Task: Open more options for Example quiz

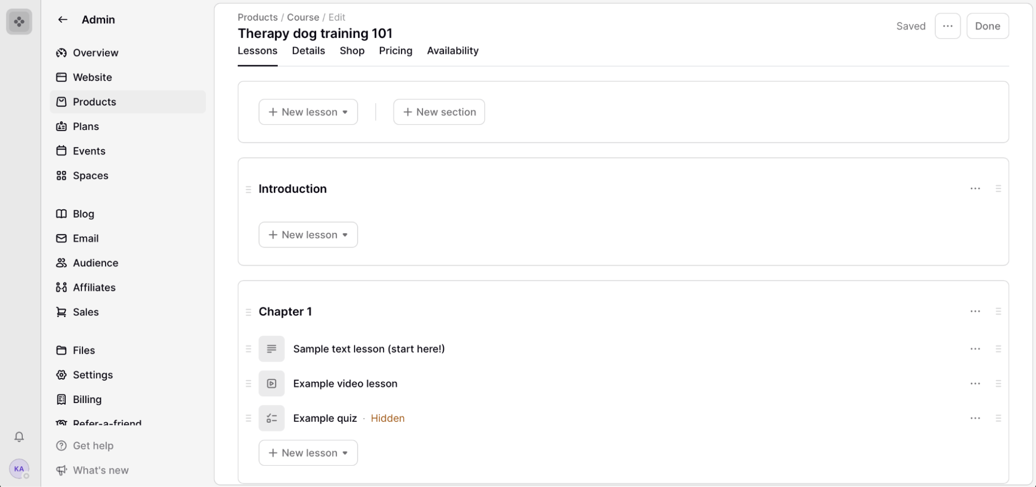Action: point(975,418)
